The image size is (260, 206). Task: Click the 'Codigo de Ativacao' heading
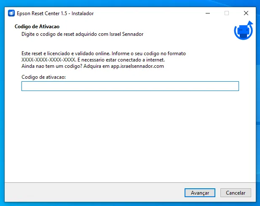(37, 27)
